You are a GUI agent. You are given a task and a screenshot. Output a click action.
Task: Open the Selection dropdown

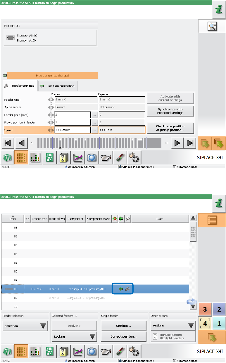[25, 326]
